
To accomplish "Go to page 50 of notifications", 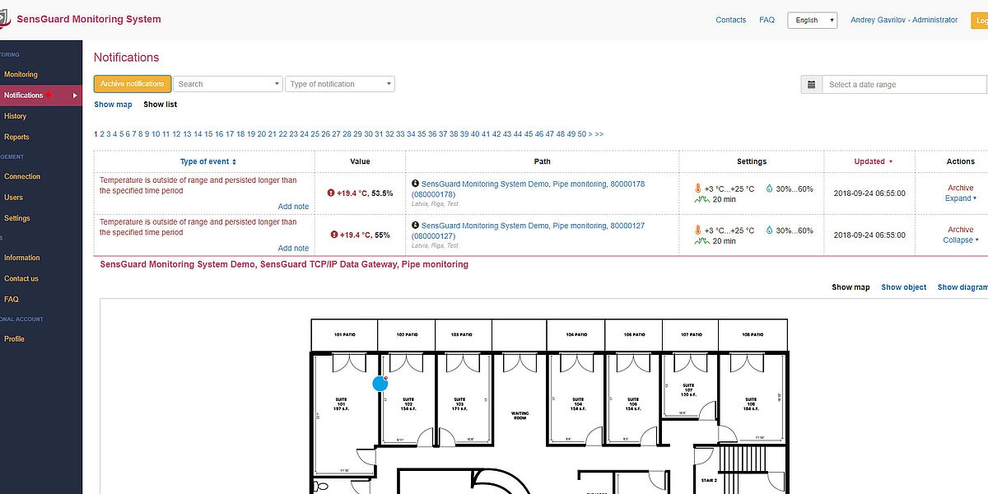I will [x=582, y=134].
